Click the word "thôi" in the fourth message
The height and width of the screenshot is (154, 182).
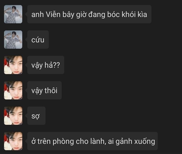(51, 91)
